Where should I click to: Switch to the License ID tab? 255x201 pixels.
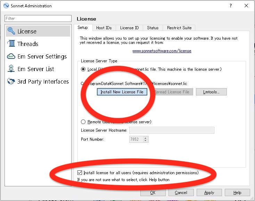point(130,28)
